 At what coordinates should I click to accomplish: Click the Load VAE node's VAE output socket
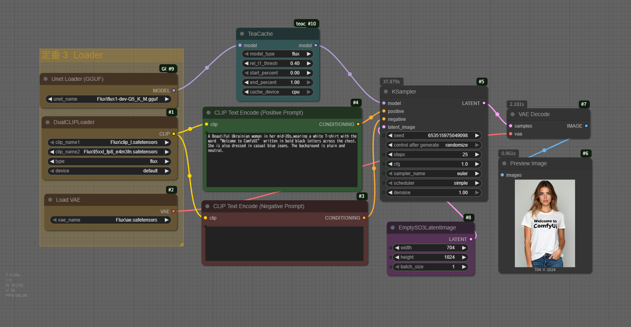click(x=174, y=211)
